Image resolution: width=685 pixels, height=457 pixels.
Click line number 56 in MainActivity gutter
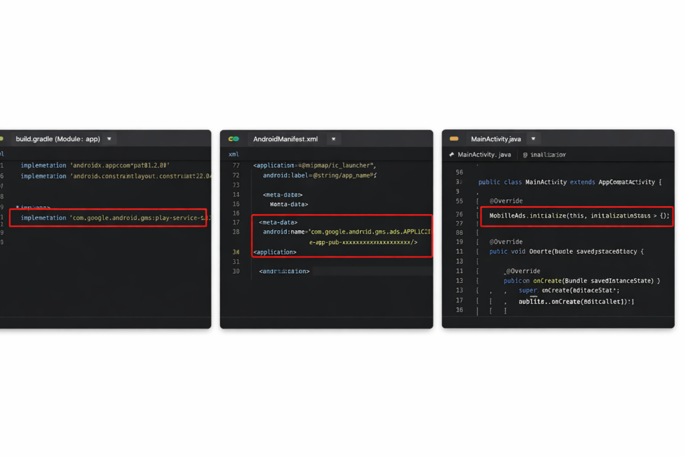pos(459,172)
